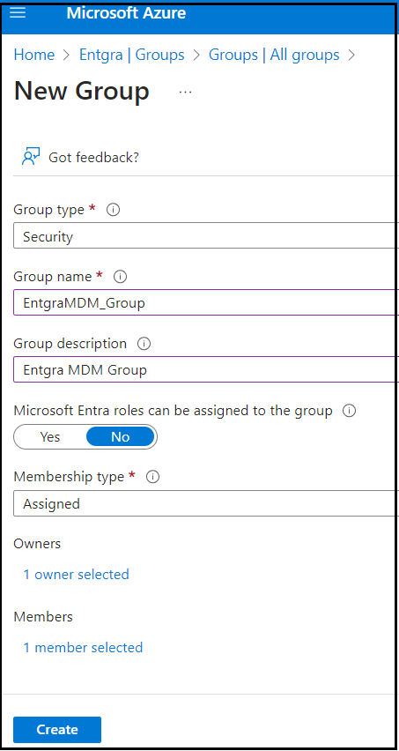
Task: Click the Membership type label
Action: pyautogui.click(x=69, y=477)
